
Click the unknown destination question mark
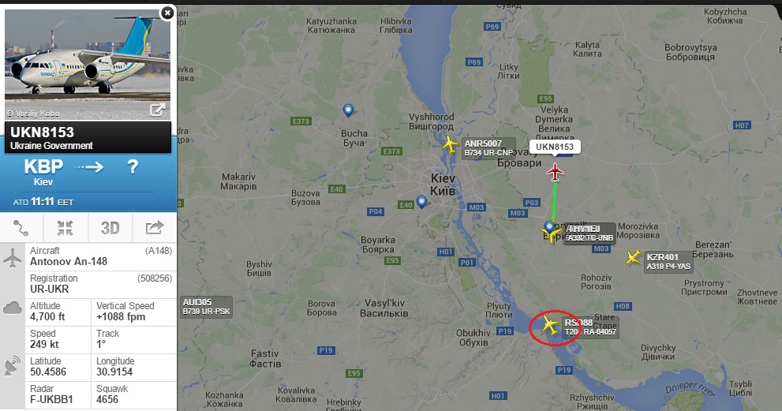click(132, 166)
